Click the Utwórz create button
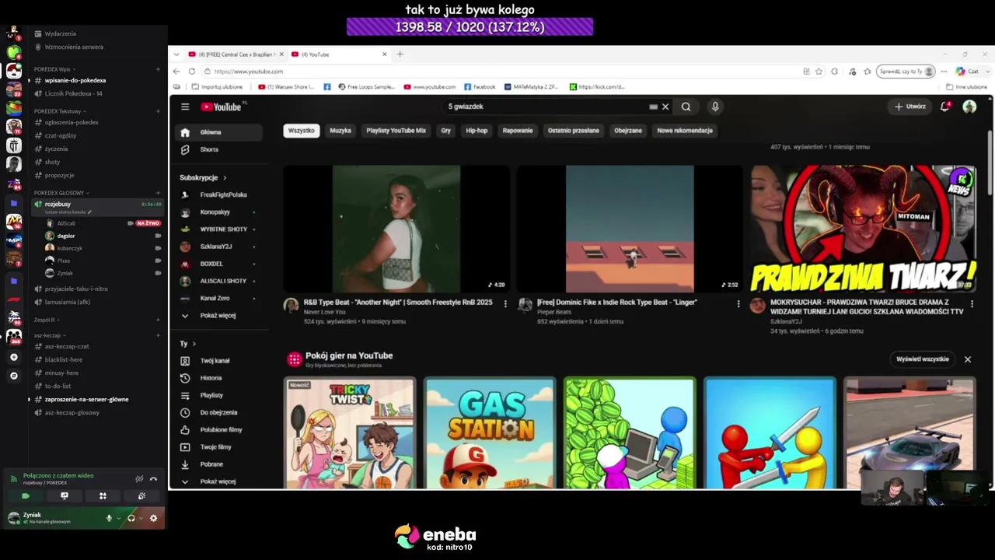This screenshot has width=995, height=560. [910, 107]
